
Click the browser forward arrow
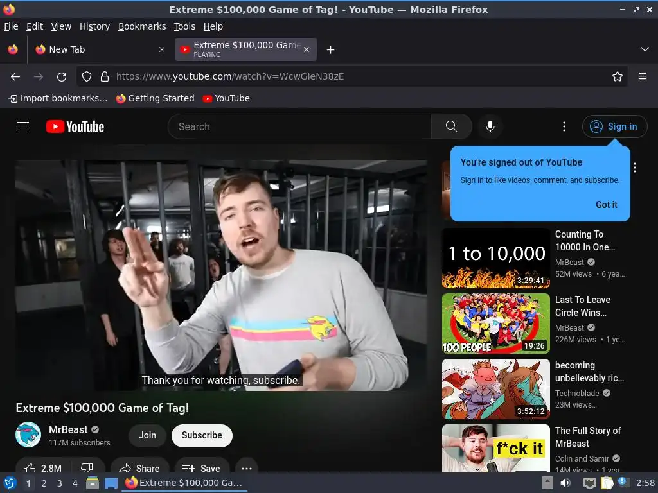click(39, 77)
